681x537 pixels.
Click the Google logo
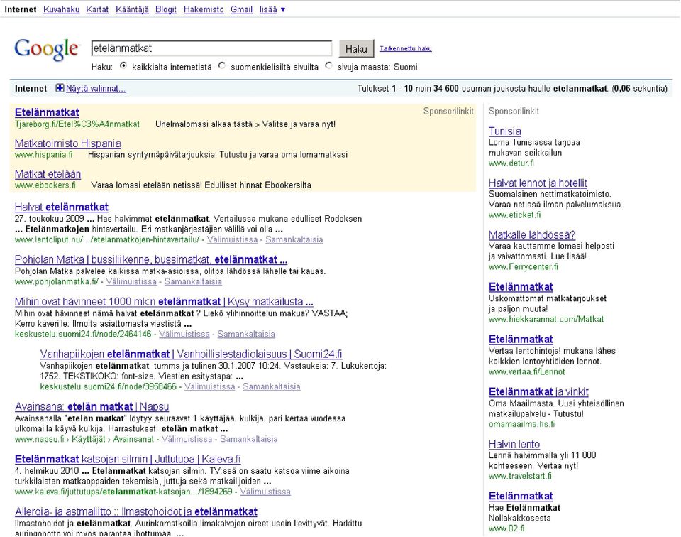click(x=47, y=50)
